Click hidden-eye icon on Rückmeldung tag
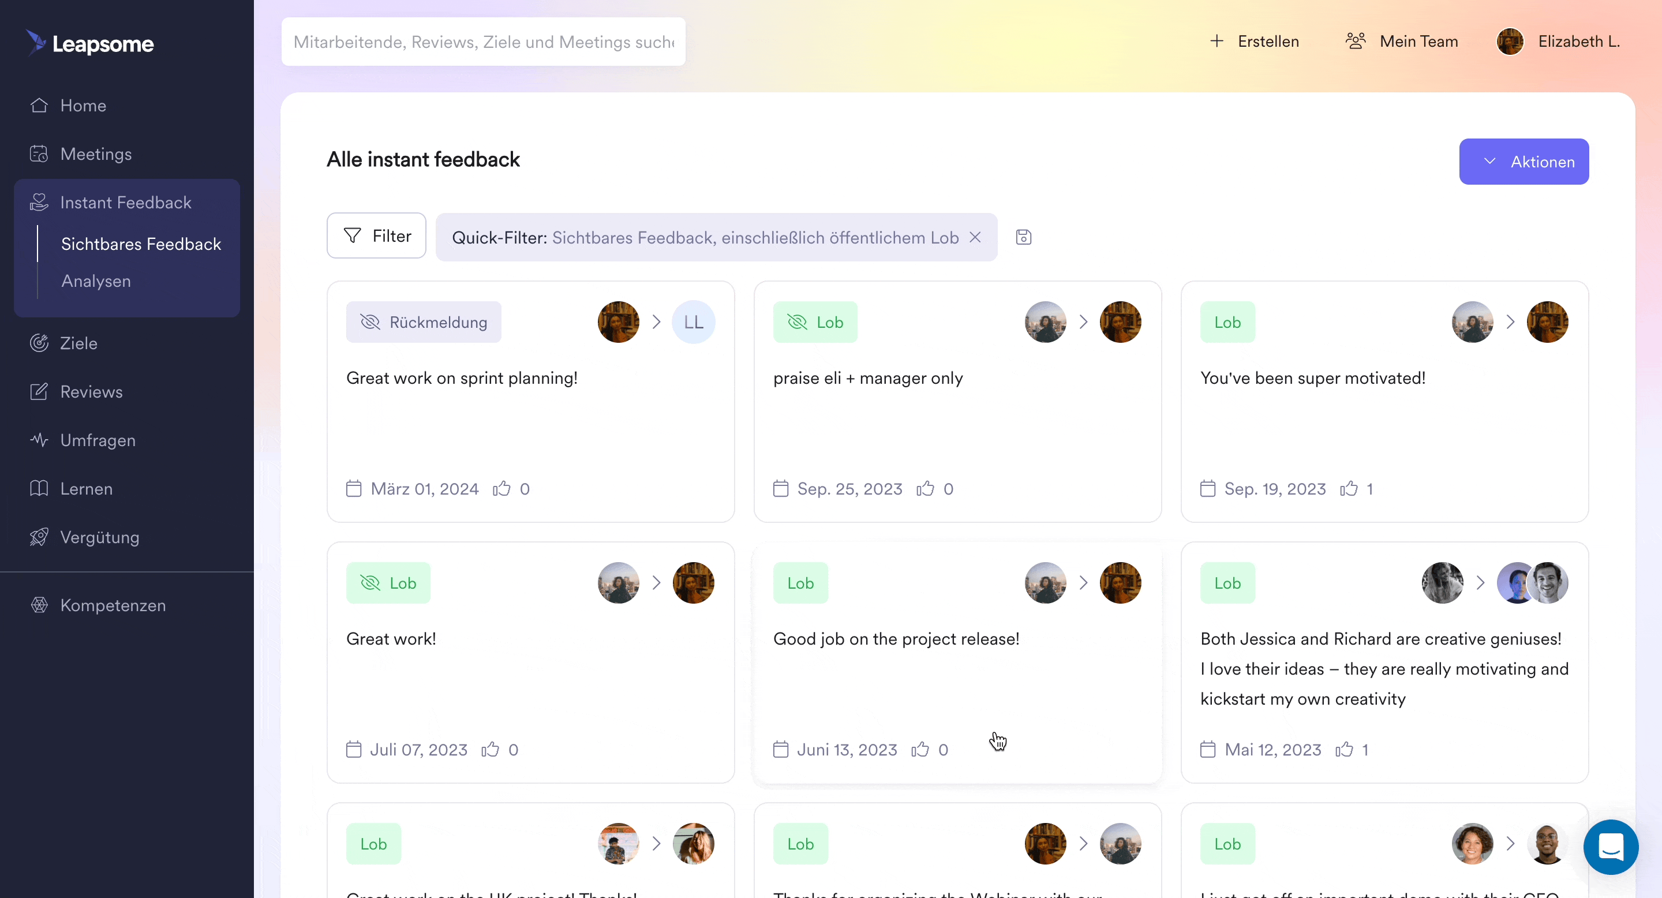 (x=370, y=322)
